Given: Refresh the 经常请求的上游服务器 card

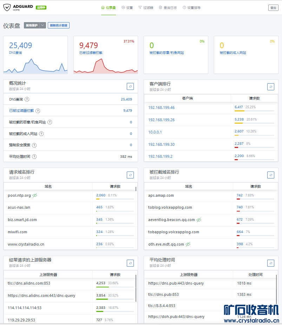Looking at the screenshot, I should (130, 263).
